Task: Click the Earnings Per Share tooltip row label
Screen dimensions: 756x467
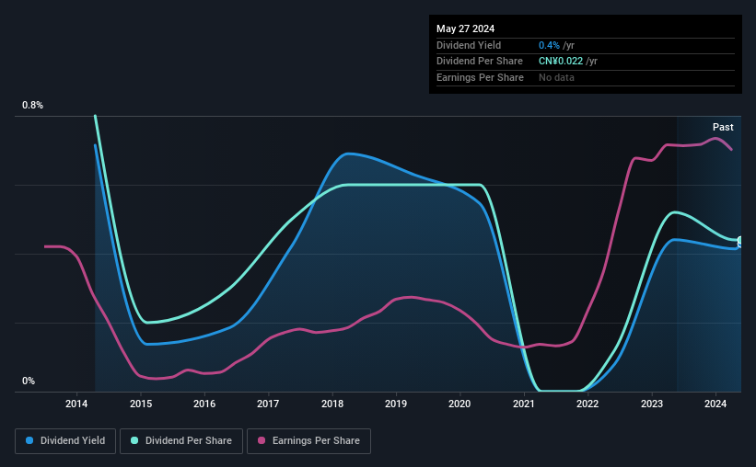Action: [480, 77]
